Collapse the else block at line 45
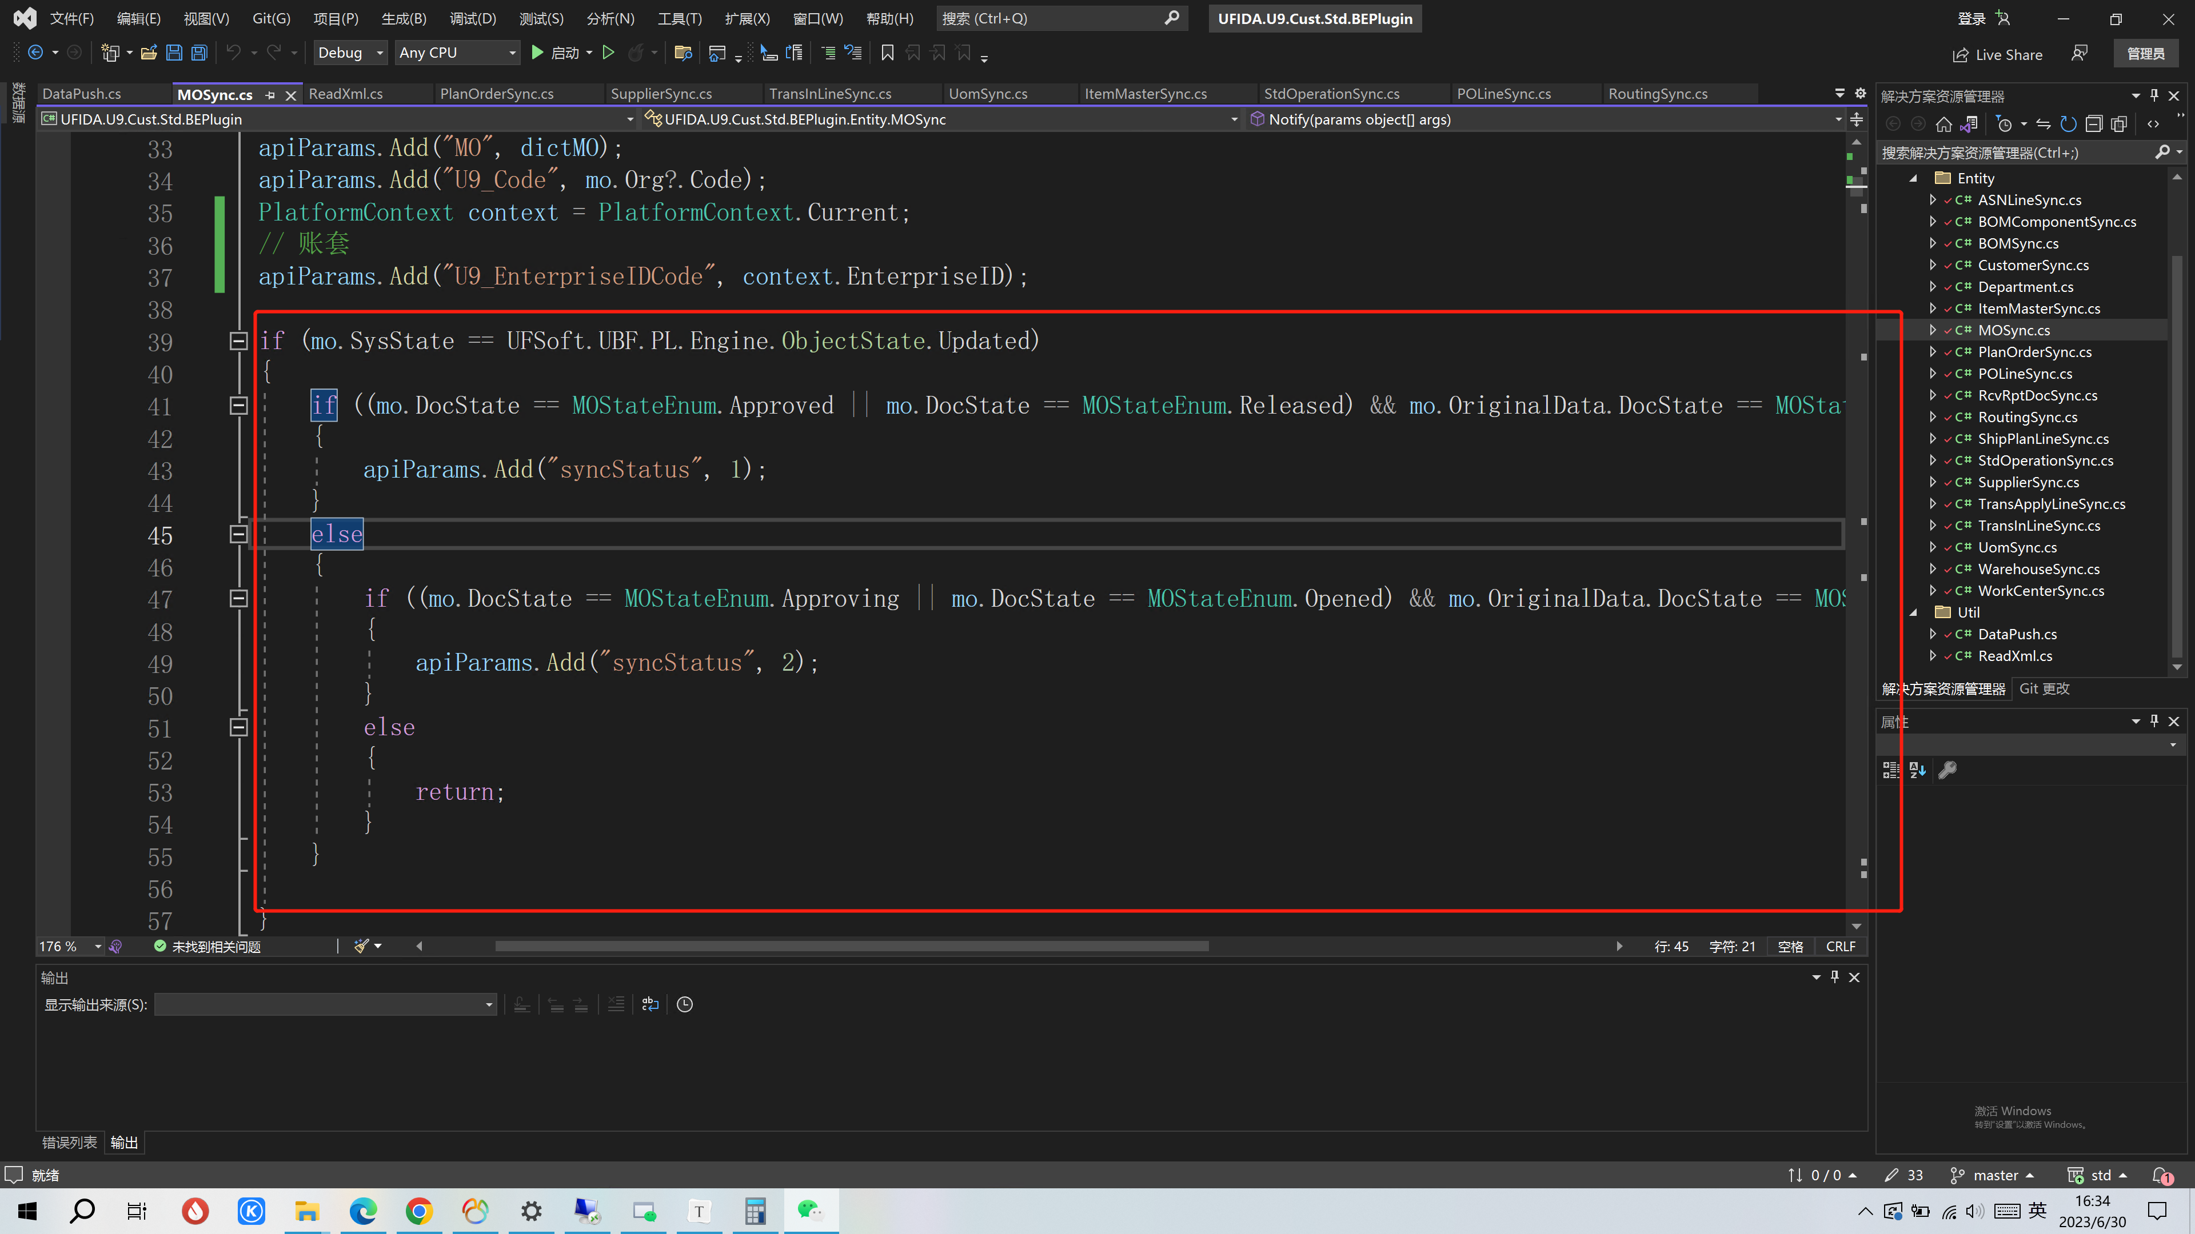 pos(238,534)
